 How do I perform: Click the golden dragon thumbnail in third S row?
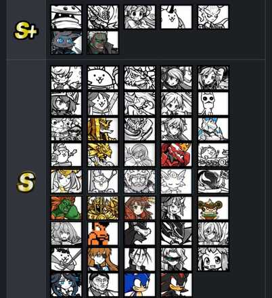pyautogui.click(x=103, y=129)
